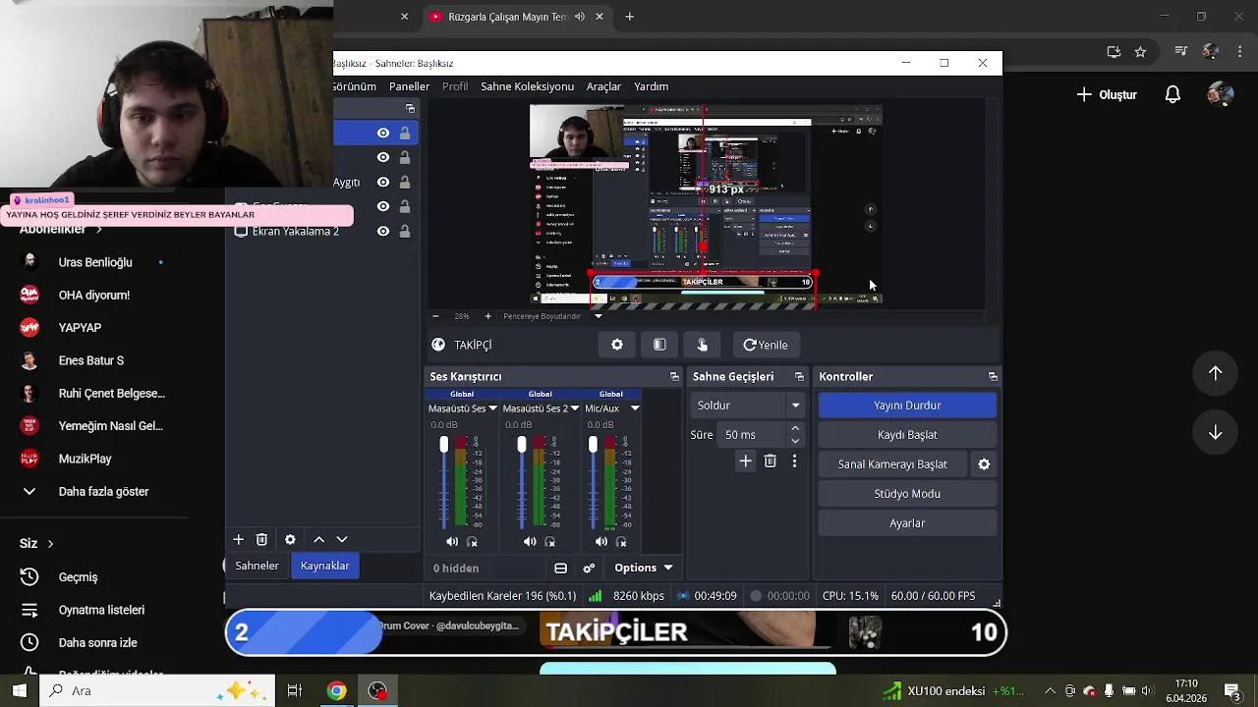Screen dimensions: 1258x707
Task: Open the Araçlar menu
Action: pos(603,86)
